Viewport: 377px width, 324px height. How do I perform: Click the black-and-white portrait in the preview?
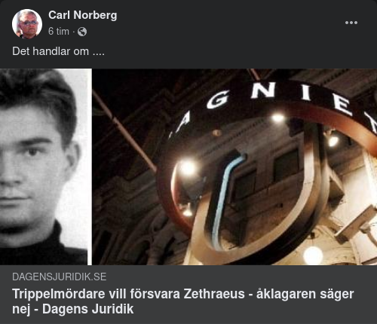[x=45, y=167]
